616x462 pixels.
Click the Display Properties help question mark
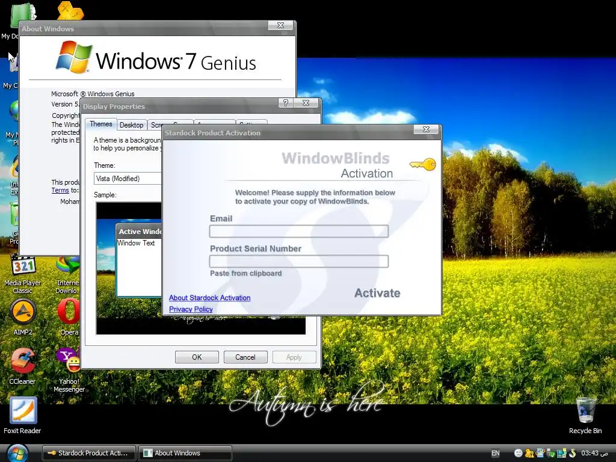(x=286, y=103)
